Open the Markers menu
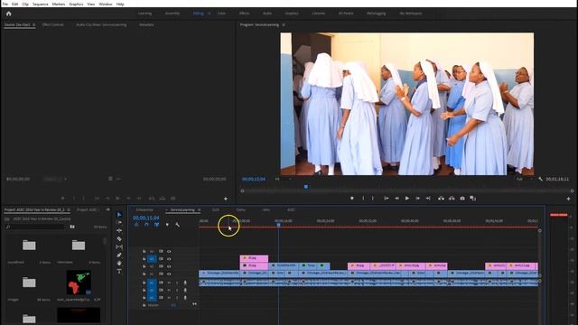This screenshot has height=325, width=578. (58, 4)
